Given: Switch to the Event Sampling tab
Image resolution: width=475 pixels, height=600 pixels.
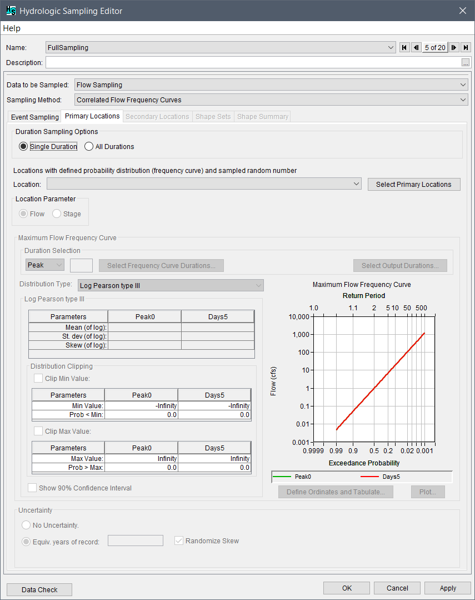Looking at the screenshot, I should coord(35,117).
